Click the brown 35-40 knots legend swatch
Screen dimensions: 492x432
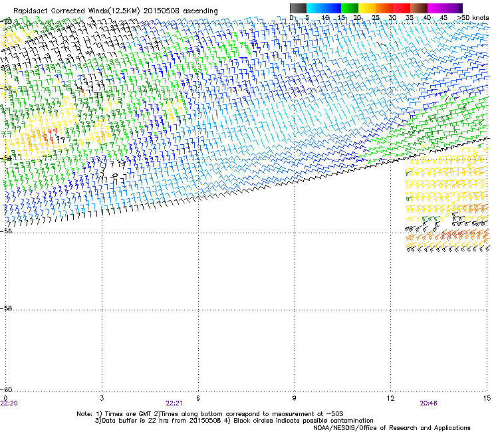tap(419, 8)
